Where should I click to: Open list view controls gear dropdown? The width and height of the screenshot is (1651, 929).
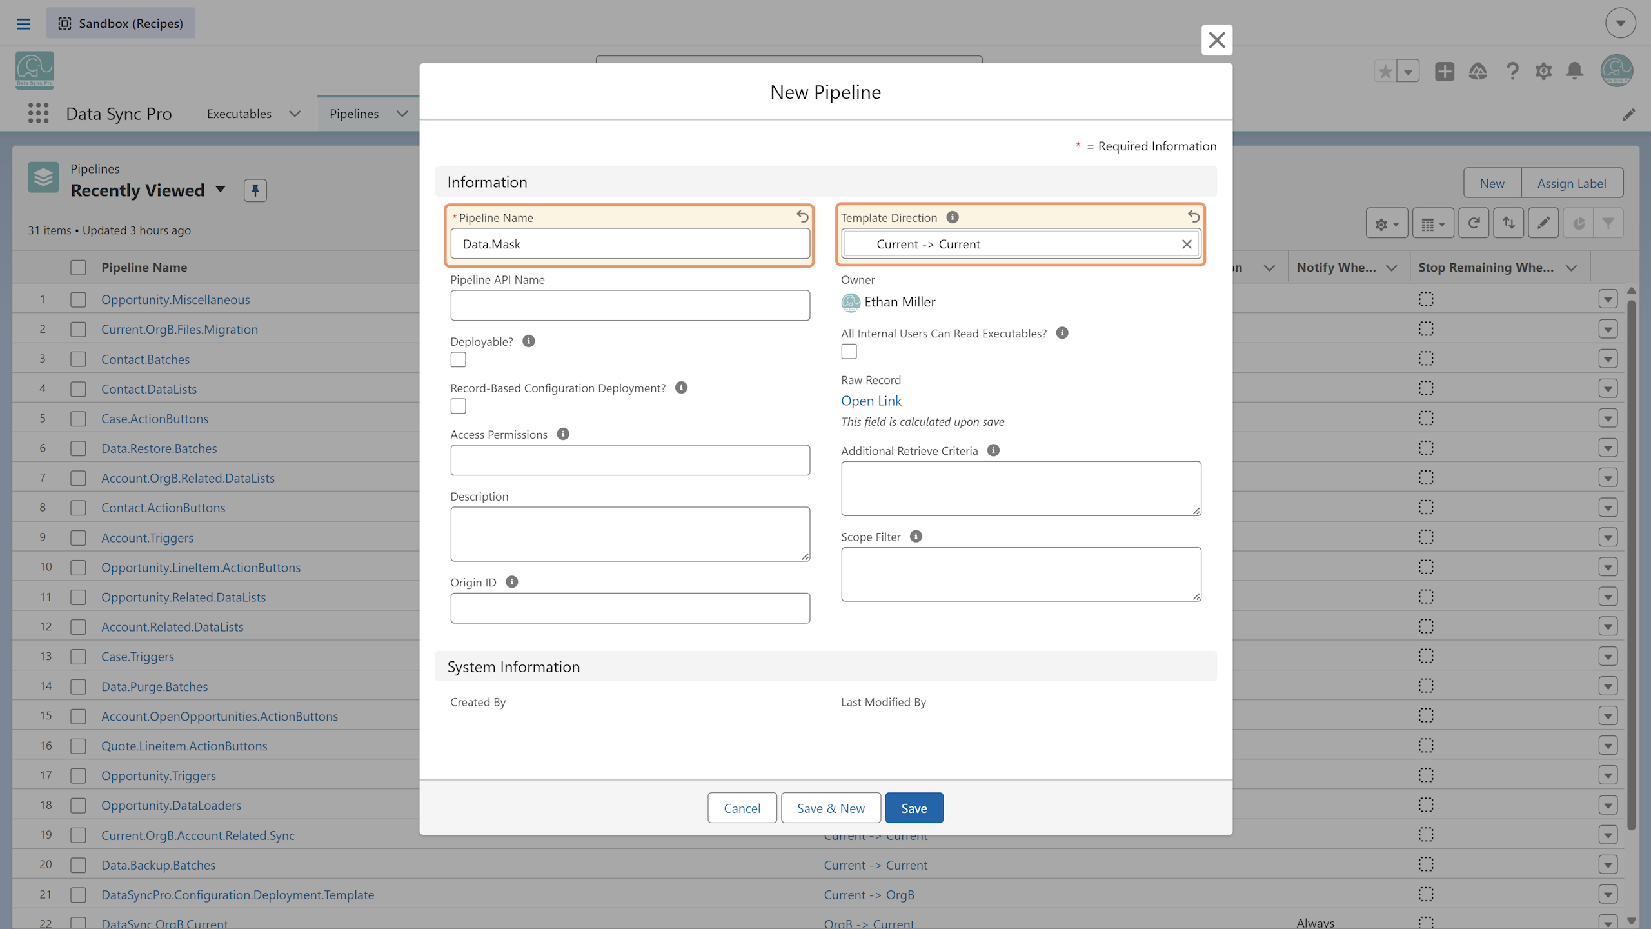click(x=1387, y=223)
